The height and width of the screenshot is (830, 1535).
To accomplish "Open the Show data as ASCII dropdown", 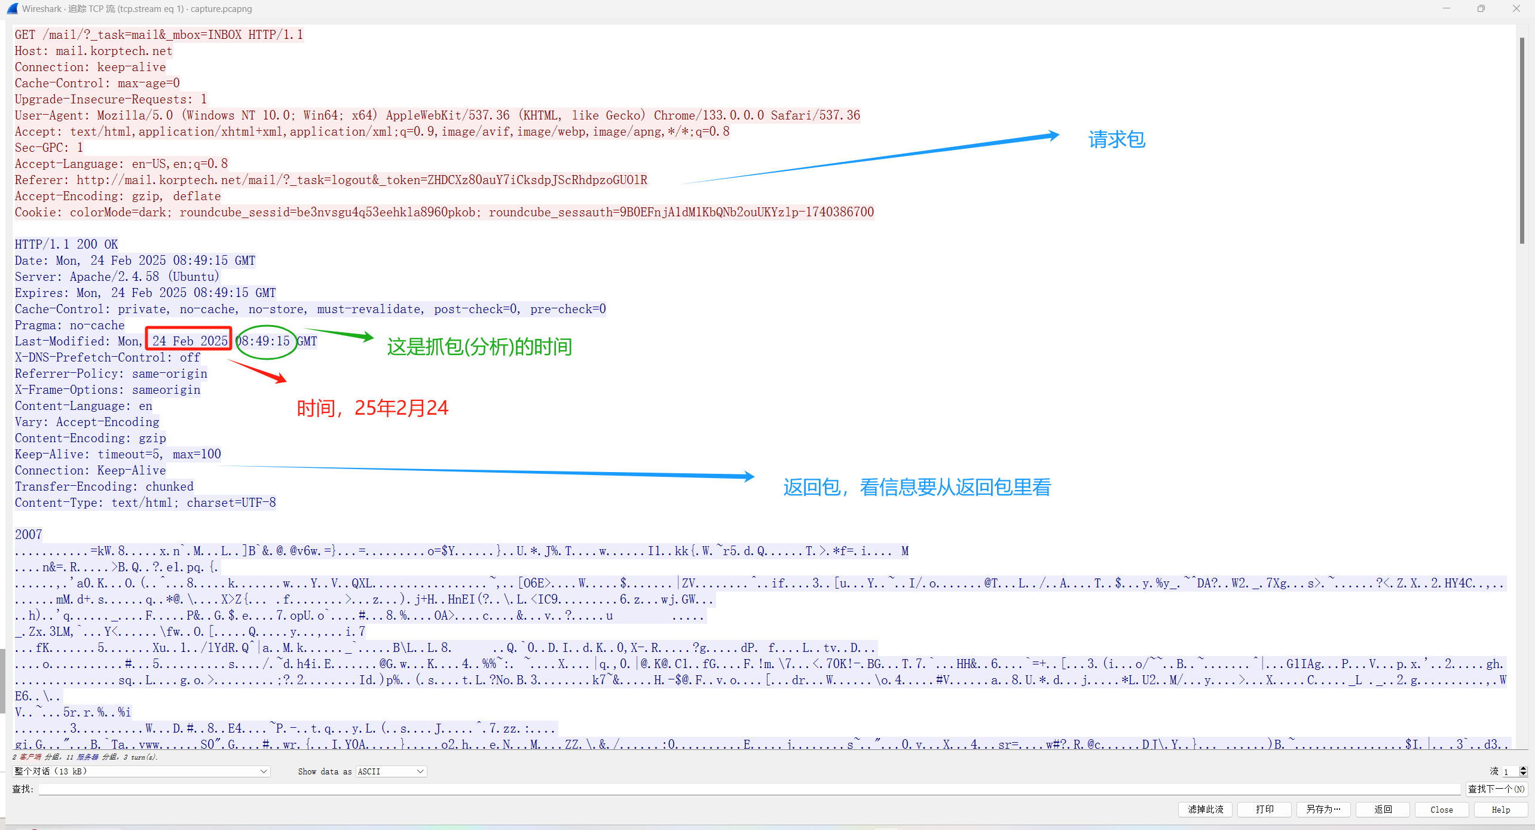I will click(x=391, y=771).
